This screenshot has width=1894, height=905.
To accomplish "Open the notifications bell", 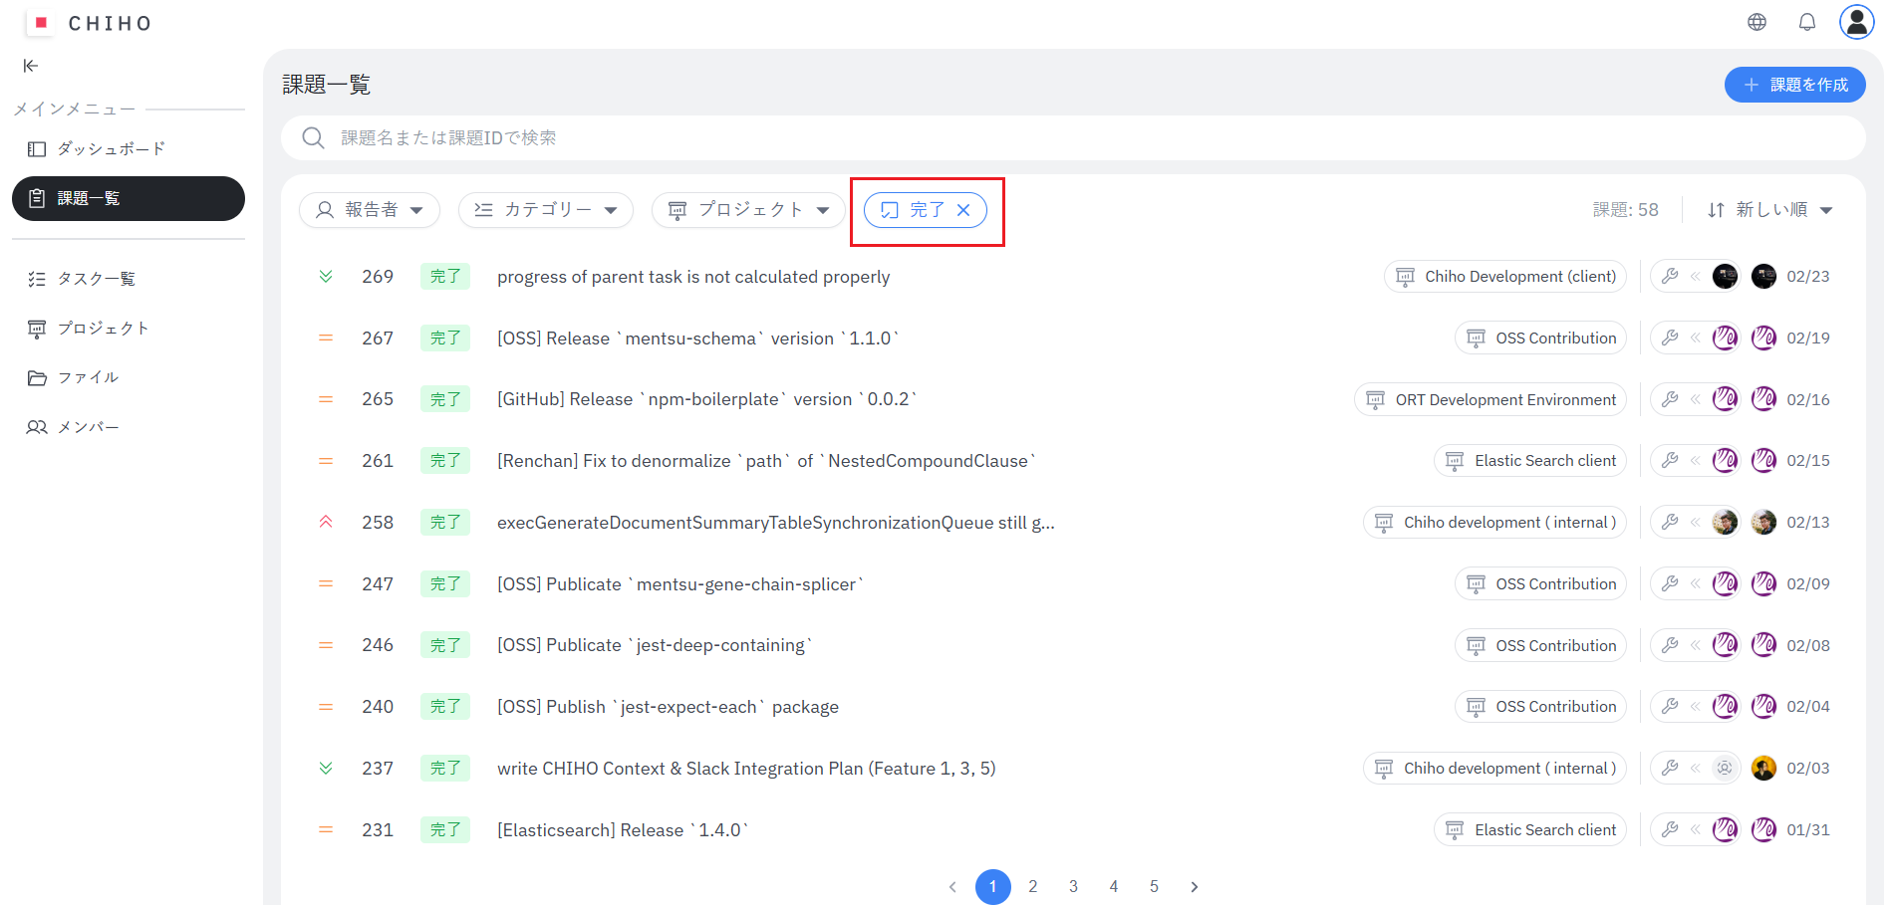I will pyautogui.click(x=1806, y=22).
